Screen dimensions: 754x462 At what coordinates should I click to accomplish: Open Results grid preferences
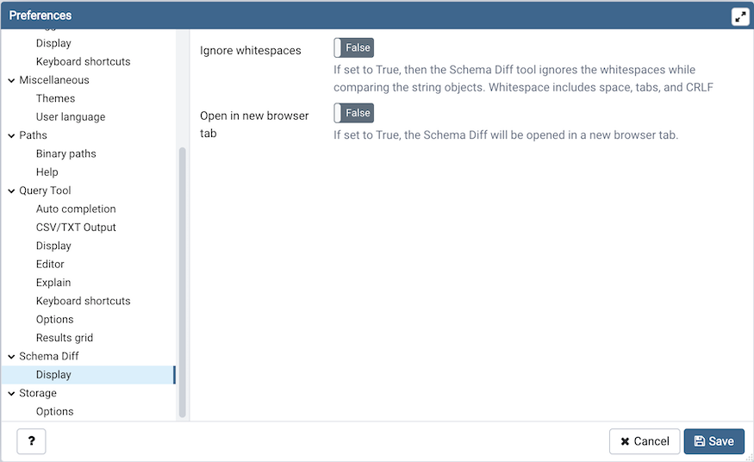[65, 338]
